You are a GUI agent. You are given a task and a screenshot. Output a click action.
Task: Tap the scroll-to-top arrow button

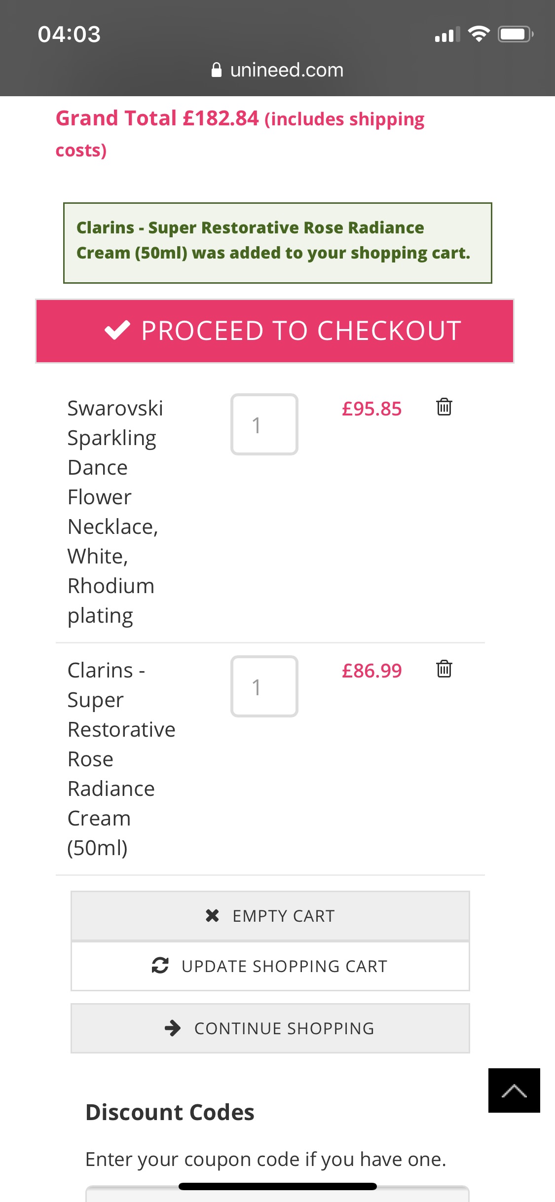click(x=514, y=1090)
